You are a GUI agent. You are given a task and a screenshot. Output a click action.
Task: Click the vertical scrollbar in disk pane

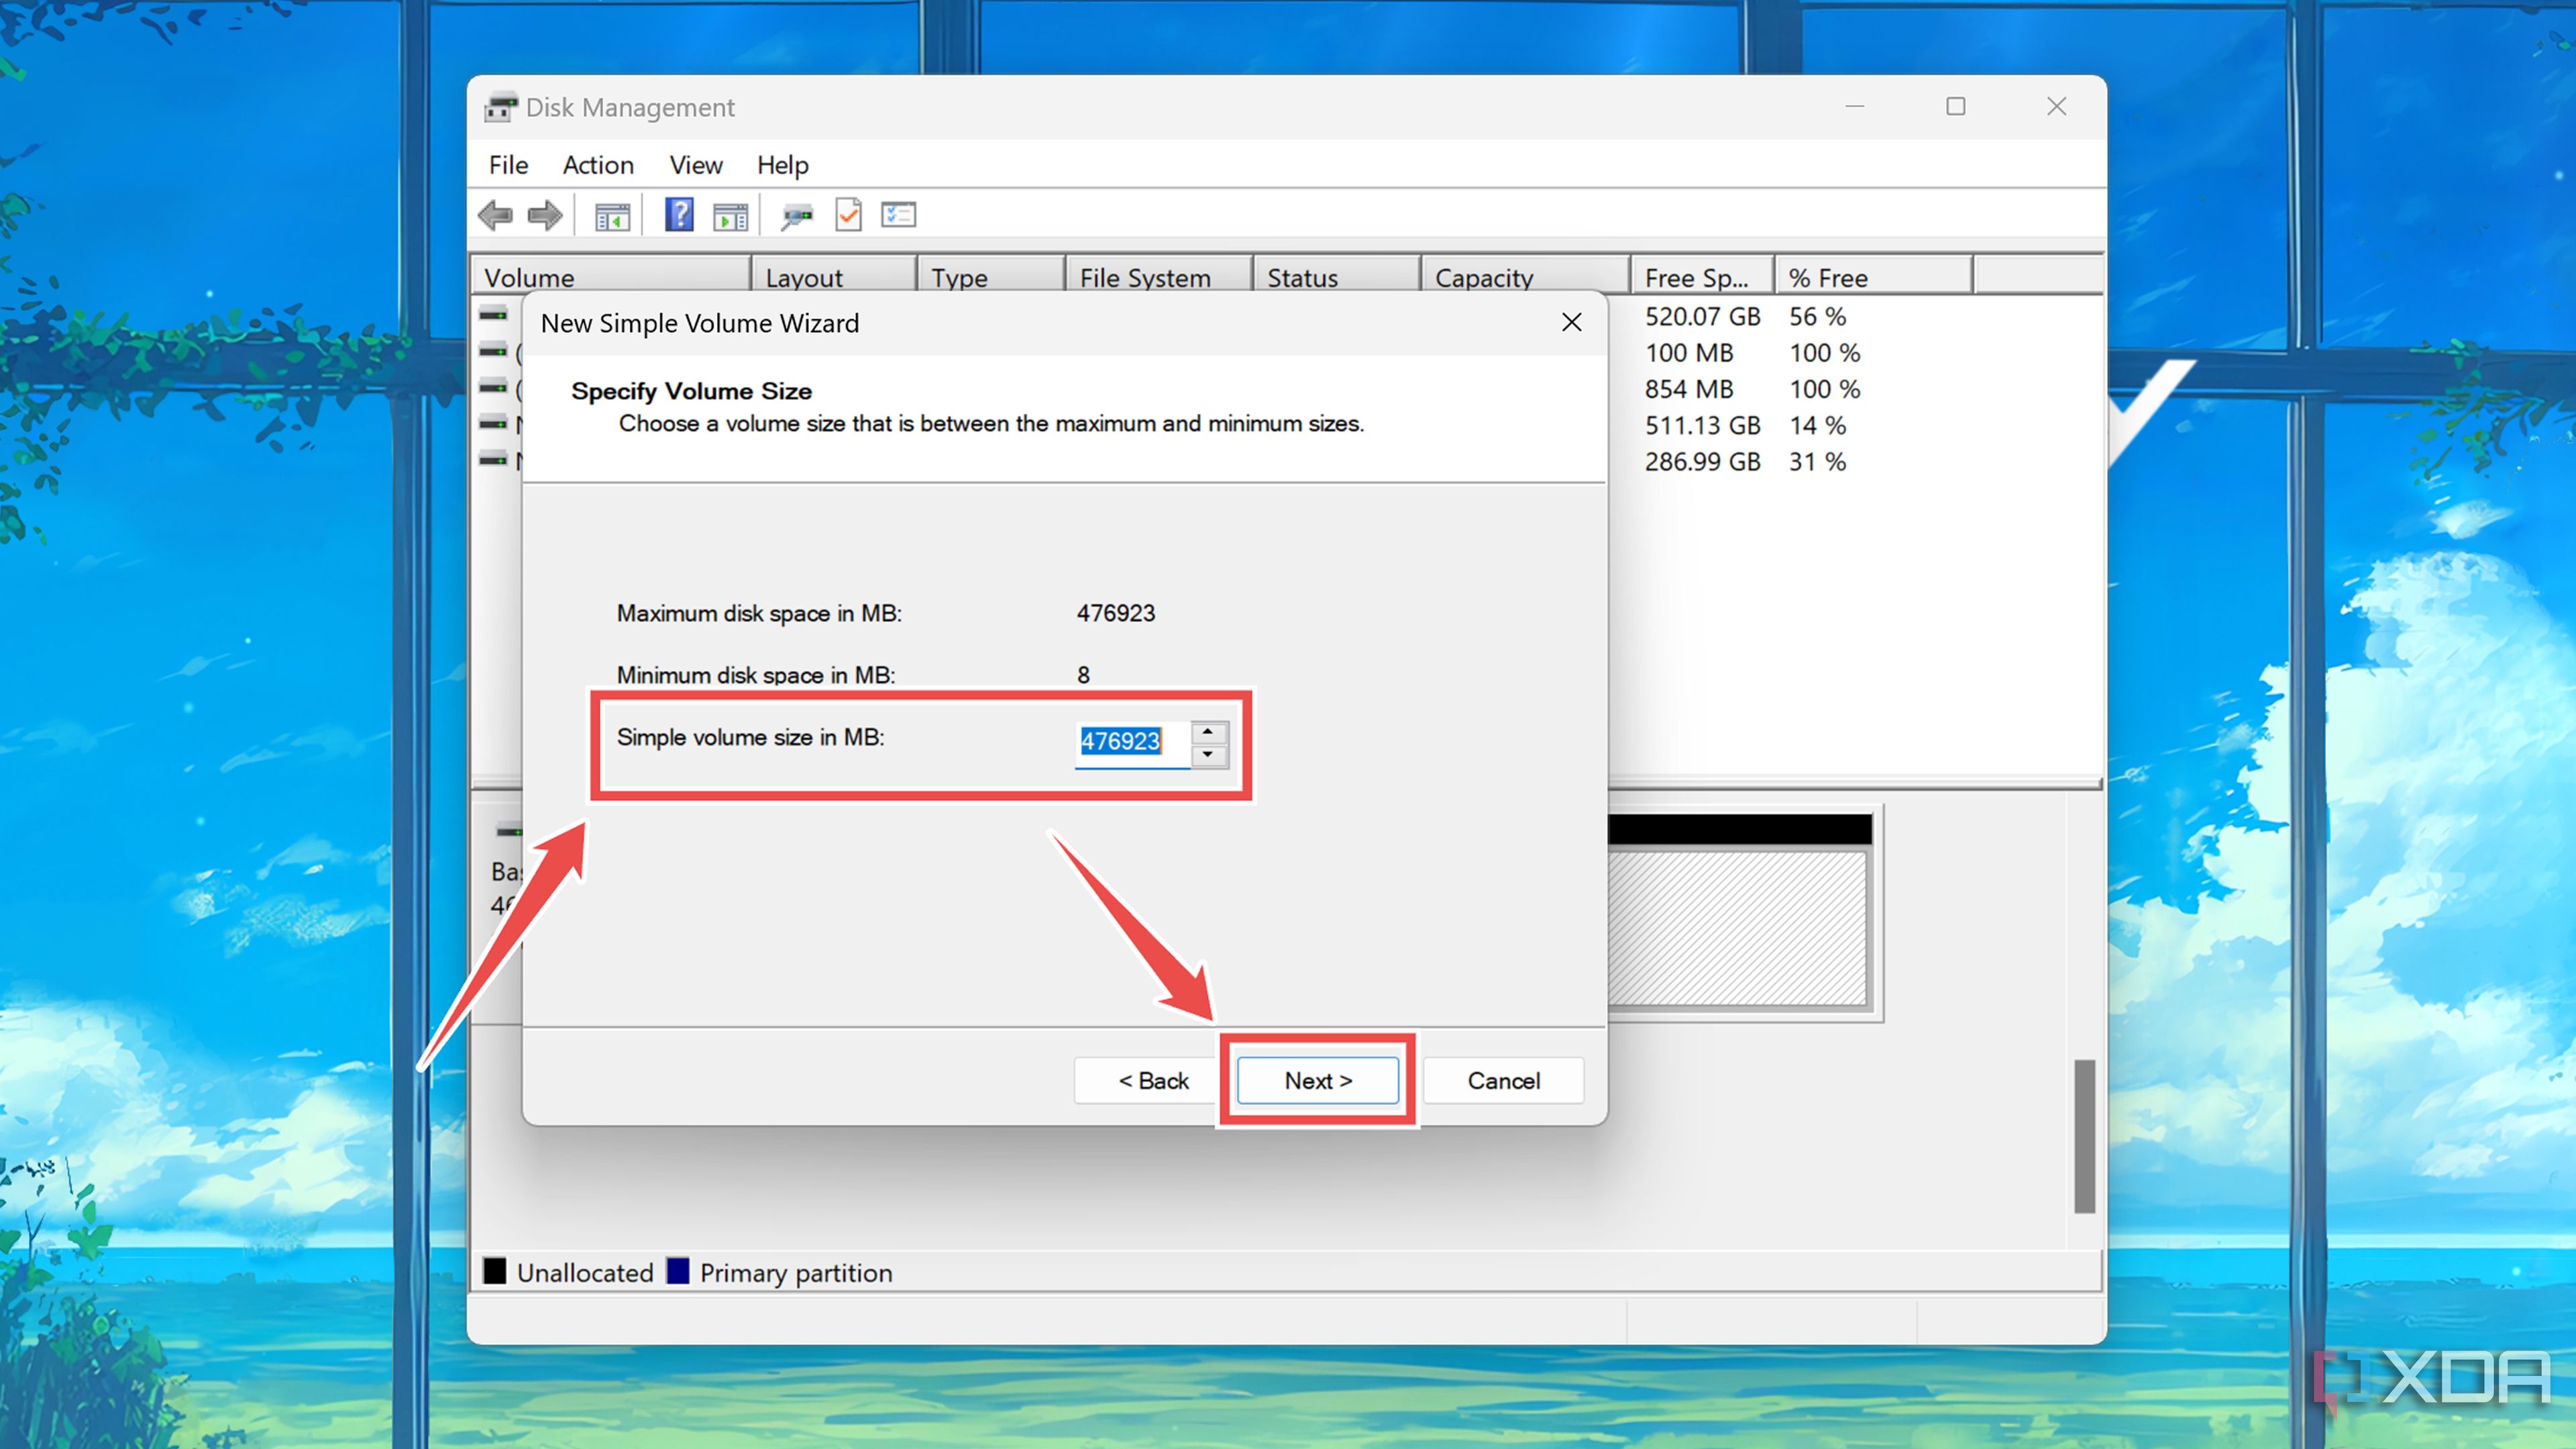pyautogui.click(x=2084, y=1135)
